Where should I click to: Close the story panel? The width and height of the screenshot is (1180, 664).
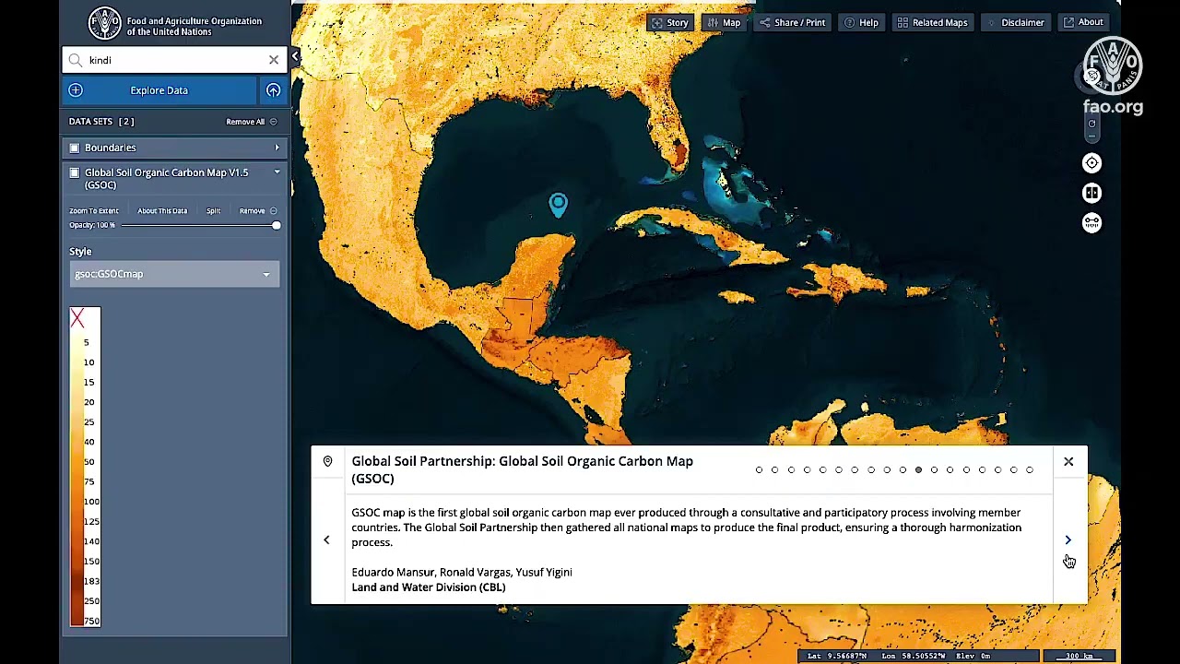[x=1068, y=461]
